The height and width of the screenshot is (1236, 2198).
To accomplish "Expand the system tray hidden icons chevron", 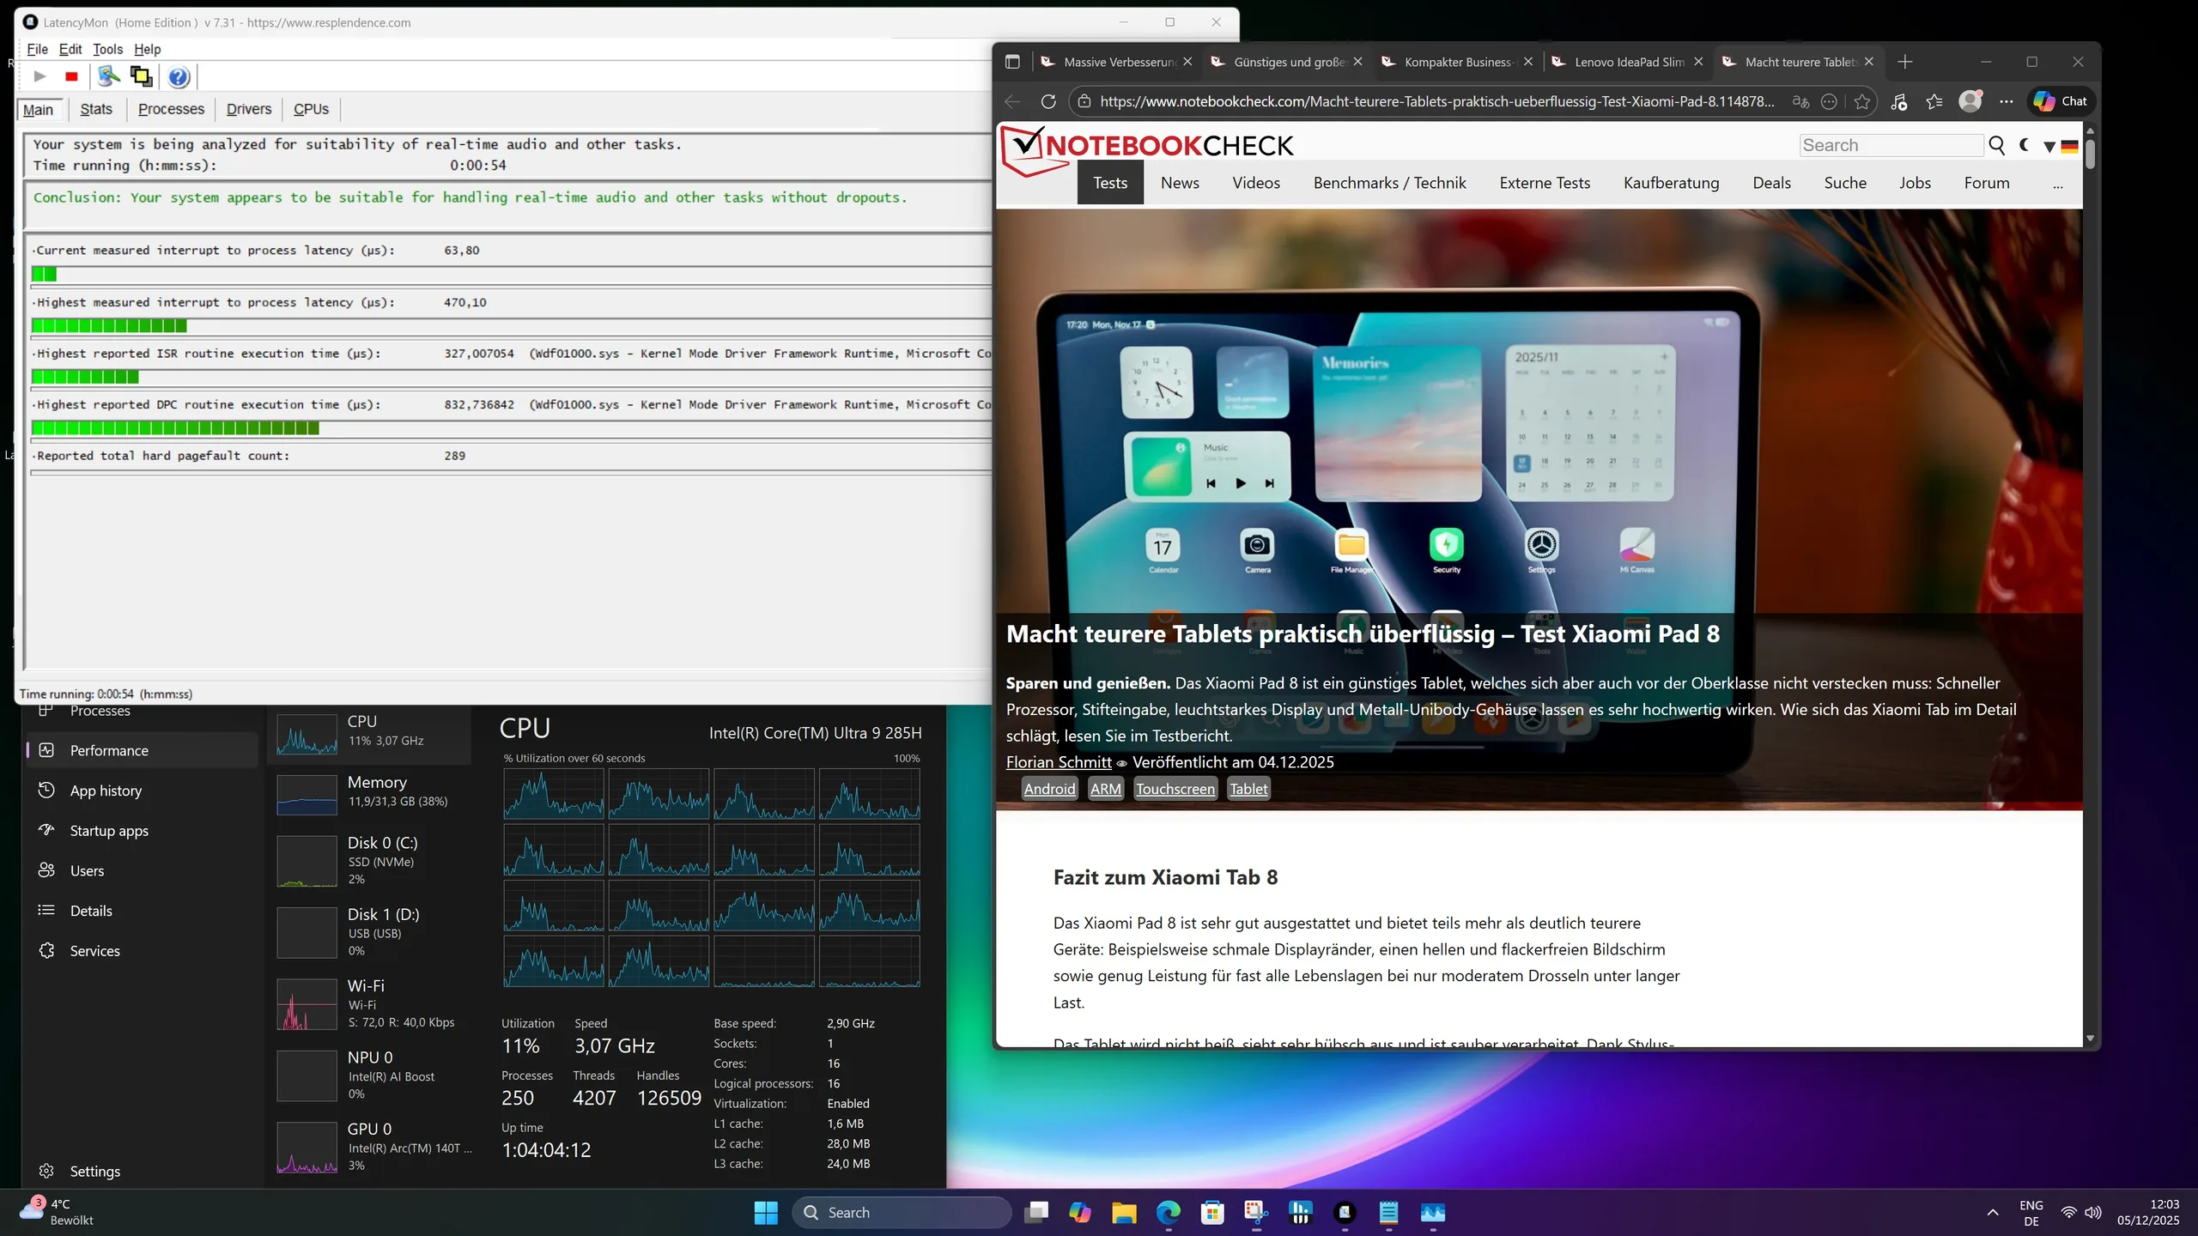I will click(x=1993, y=1212).
